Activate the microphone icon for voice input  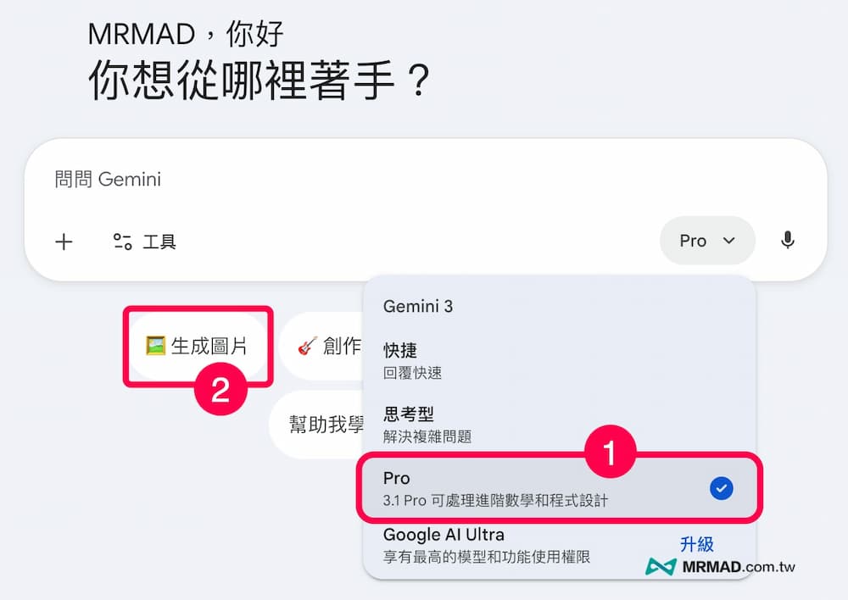pyautogui.click(x=787, y=241)
